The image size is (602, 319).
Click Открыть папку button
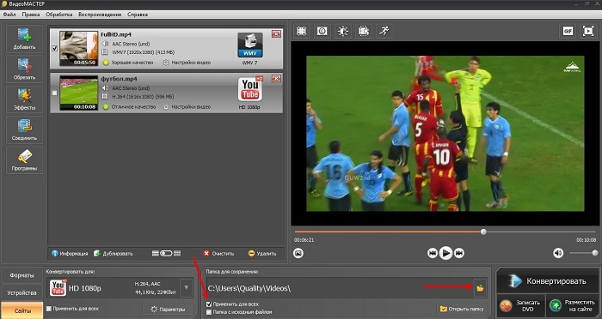tap(462, 309)
